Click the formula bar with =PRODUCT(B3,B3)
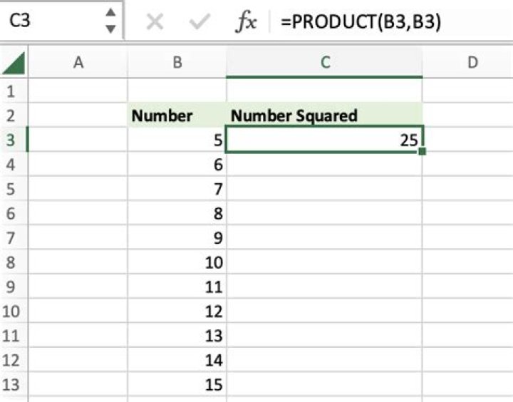Screen dimensions: 513x402 click(392, 22)
